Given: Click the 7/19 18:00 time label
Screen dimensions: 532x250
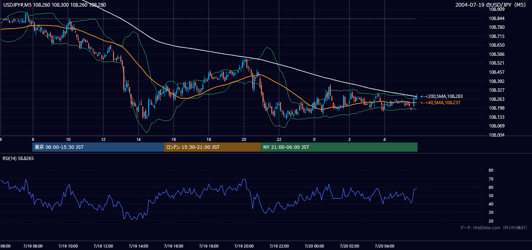Looking at the screenshot, I should tap(209, 246).
